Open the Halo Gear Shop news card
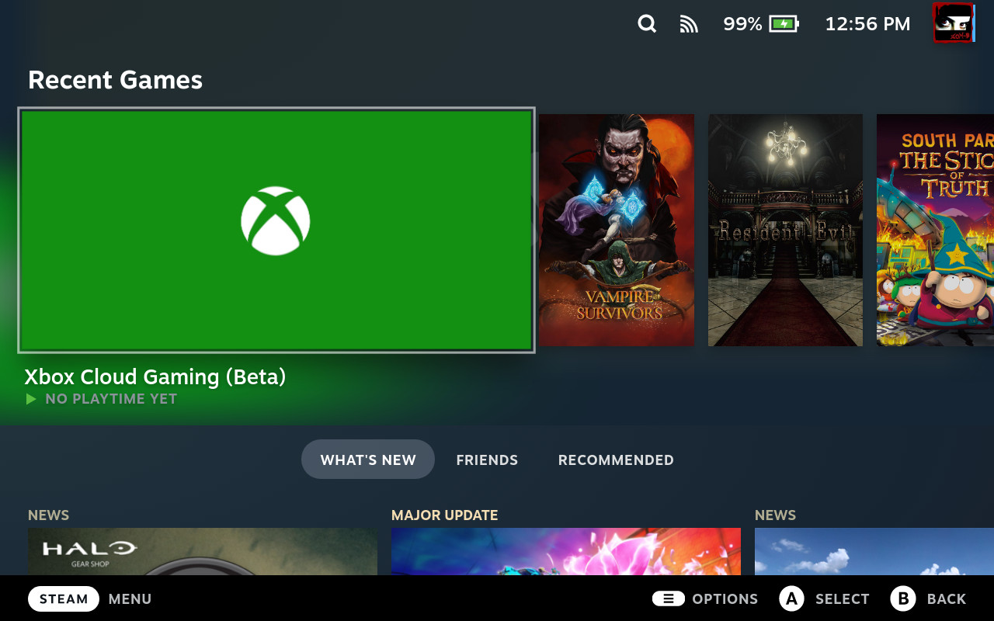Viewport: 994px width, 621px height. (203, 552)
